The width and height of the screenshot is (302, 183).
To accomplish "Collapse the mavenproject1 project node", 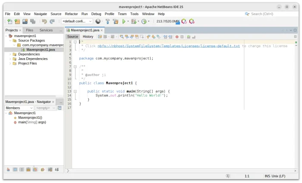I will [6, 36].
